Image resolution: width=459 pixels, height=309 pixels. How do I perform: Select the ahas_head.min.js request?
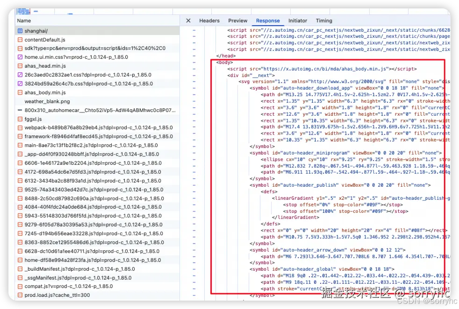[98, 66]
